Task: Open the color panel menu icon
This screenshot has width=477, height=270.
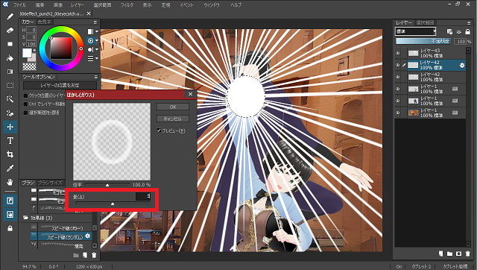Action: (x=95, y=22)
